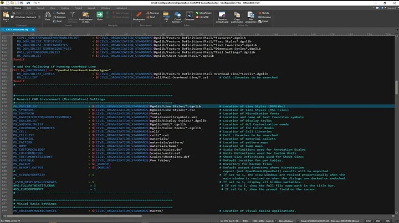
Task: Toggle INS insert mode in status bar
Action: point(378,221)
